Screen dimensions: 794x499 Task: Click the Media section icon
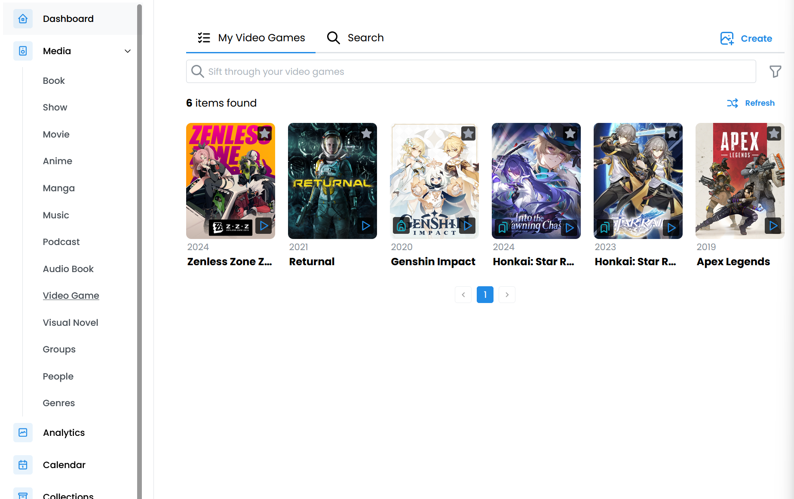click(23, 51)
